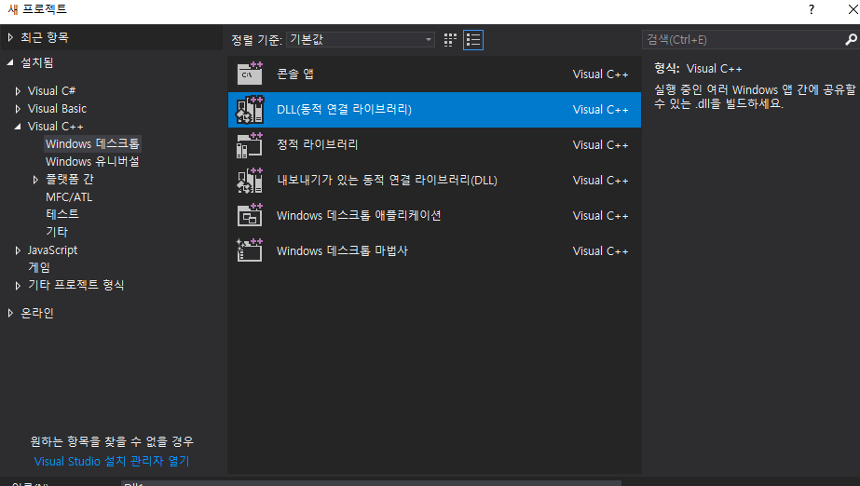The width and height of the screenshot is (860, 486).
Task: Switch to the medium icons list view
Action: click(473, 40)
